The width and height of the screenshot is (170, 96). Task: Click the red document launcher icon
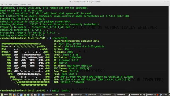click(x=32, y=95)
